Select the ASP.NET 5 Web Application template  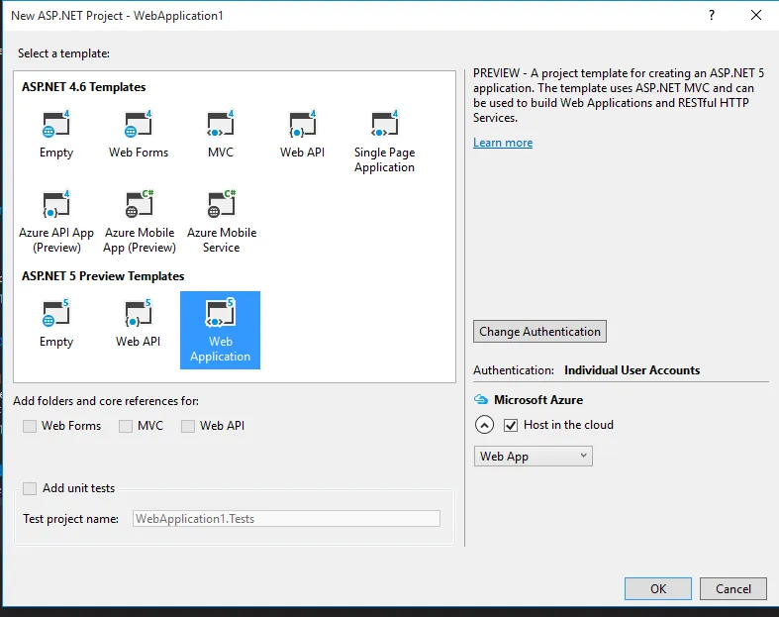click(x=220, y=330)
